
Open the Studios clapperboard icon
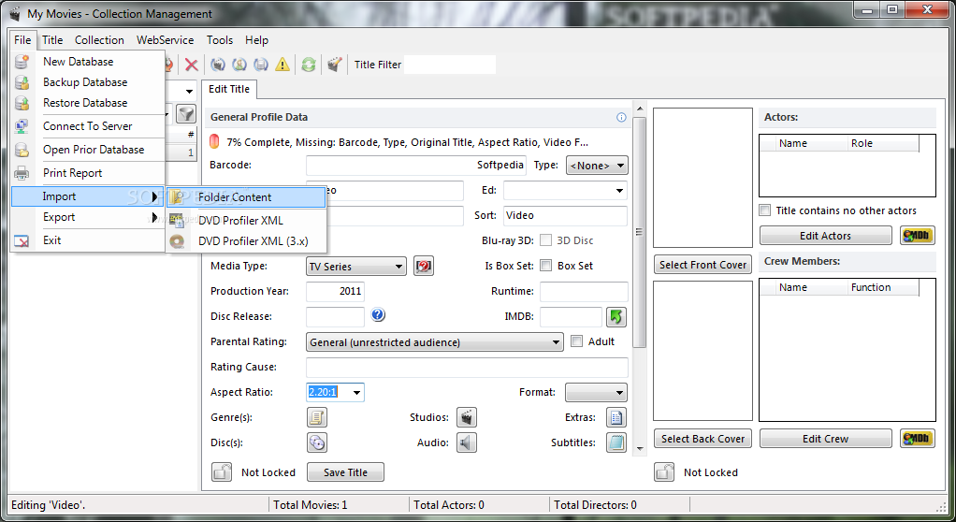(x=467, y=418)
